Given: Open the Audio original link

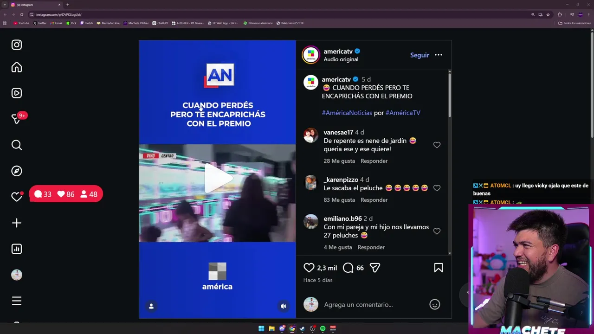Looking at the screenshot, I should [x=341, y=59].
